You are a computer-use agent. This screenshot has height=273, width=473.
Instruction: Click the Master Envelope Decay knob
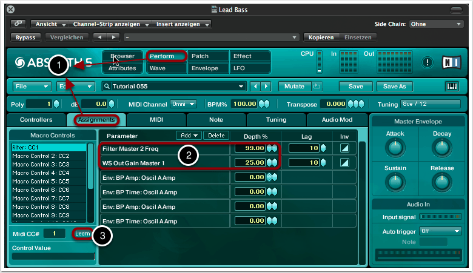coord(442,148)
